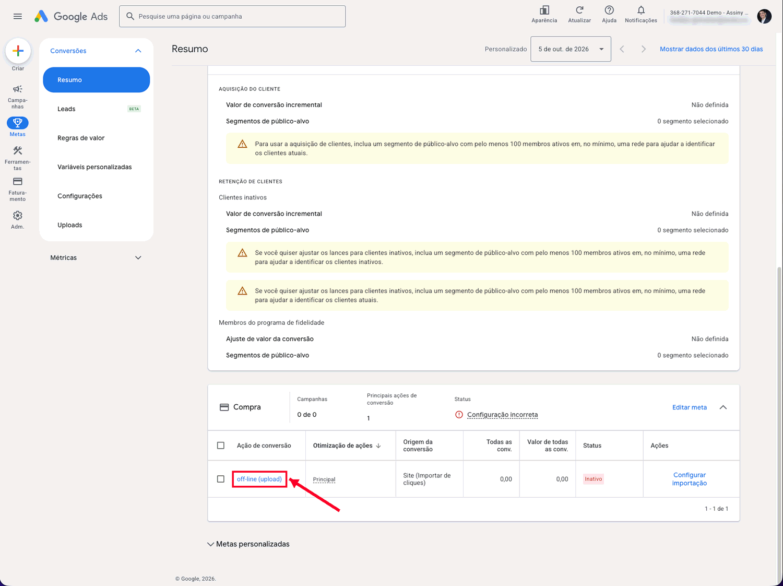Click the Configuração incorreta error icon
The width and height of the screenshot is (783, 586).
(459, 415)
